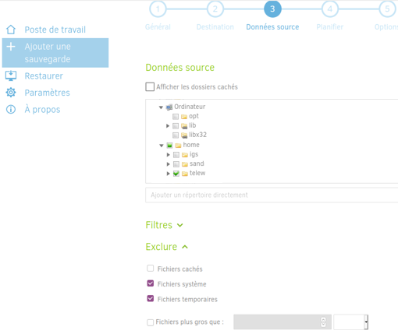Collapse the Exclure section chevron

point(185,247)
